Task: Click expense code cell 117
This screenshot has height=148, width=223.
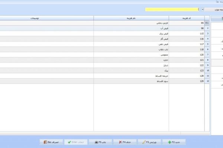Action: 187,44
